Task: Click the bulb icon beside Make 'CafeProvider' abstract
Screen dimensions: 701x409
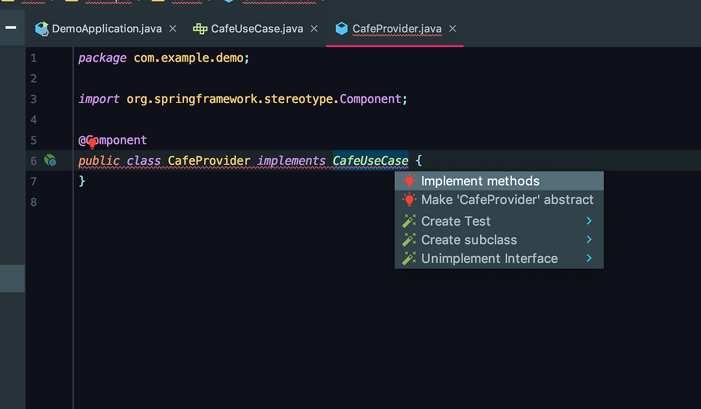Action: (409, 200)
